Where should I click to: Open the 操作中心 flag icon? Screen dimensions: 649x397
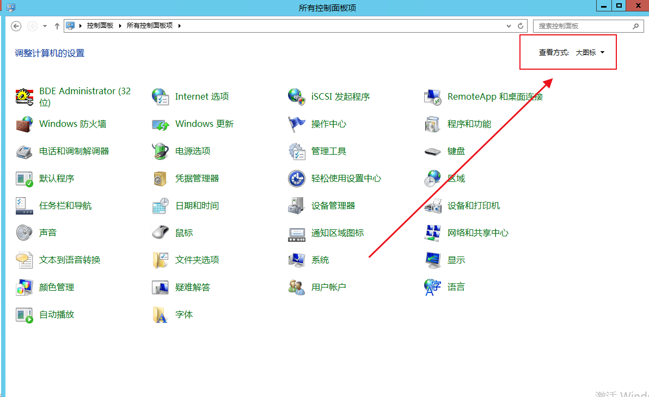point(296,124)
